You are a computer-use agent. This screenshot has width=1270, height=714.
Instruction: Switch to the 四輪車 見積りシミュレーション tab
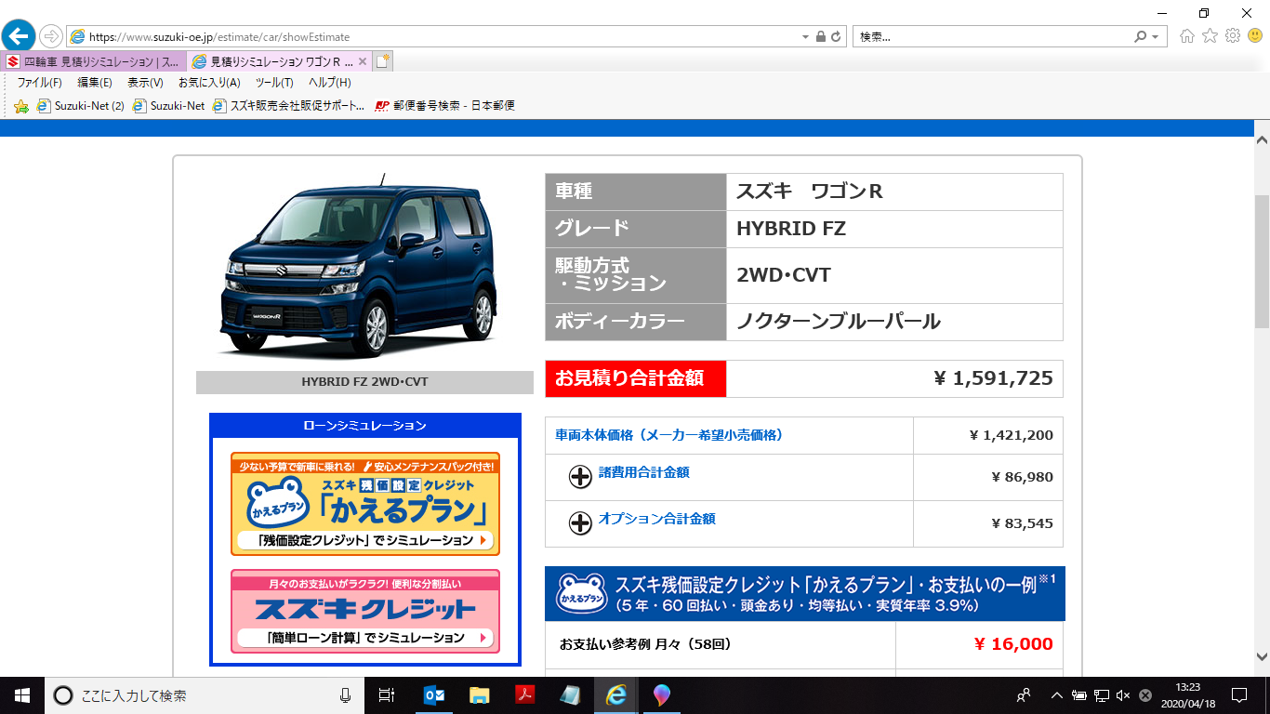click(94, 61)
